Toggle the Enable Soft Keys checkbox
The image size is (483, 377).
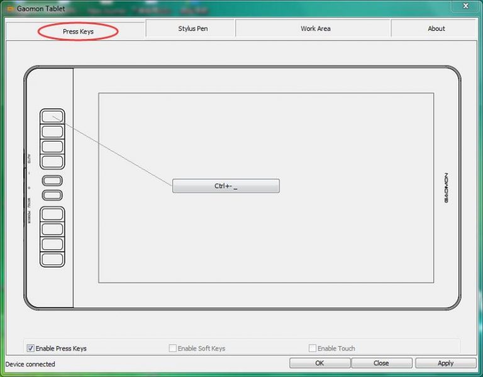[x=173, y=348]
